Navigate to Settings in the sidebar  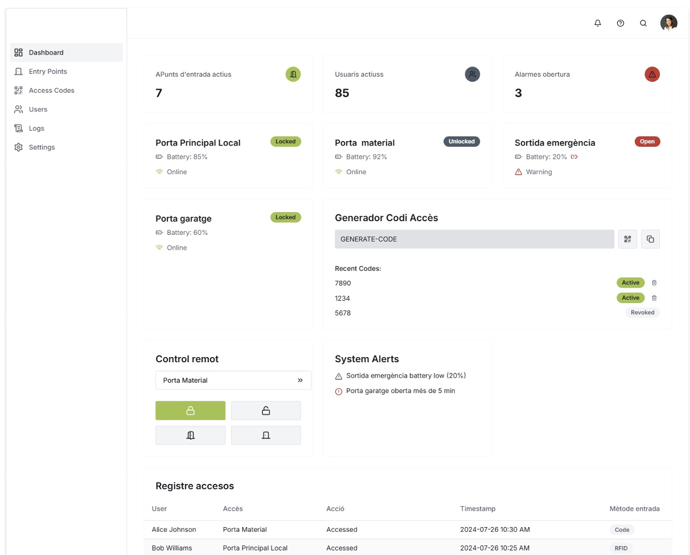pyautogui.click(x=42, y=147)
